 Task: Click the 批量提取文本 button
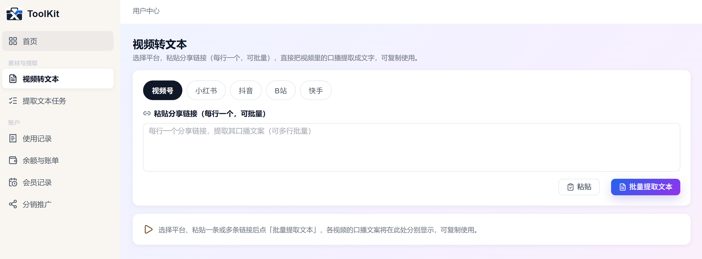click(x=645, y=187)
